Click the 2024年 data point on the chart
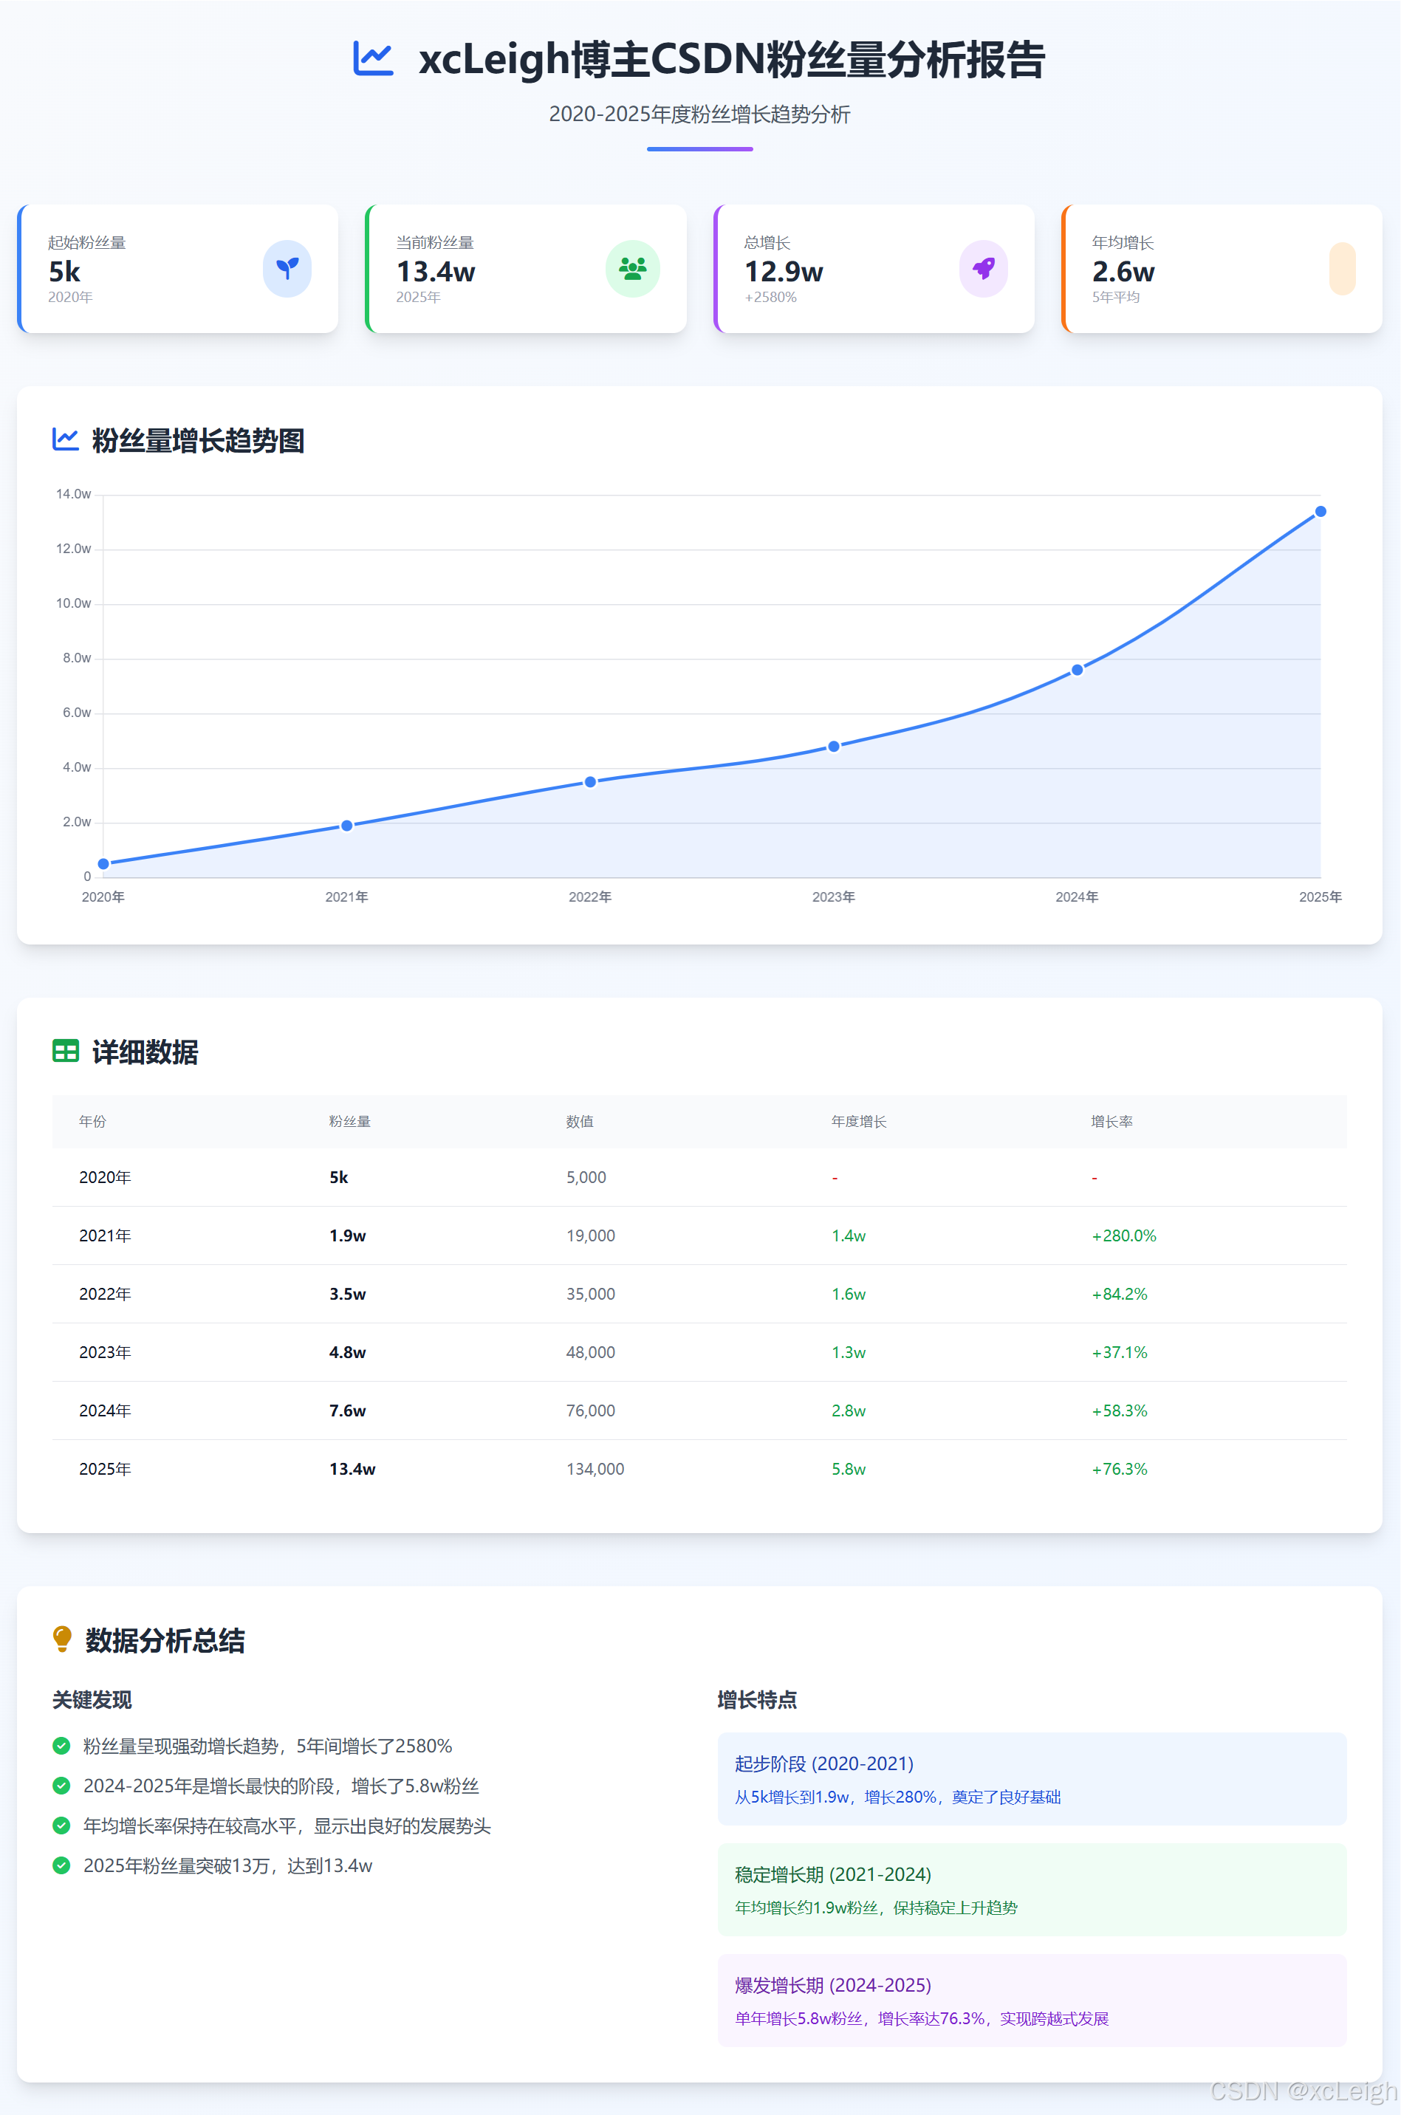 coord(1078,670)
